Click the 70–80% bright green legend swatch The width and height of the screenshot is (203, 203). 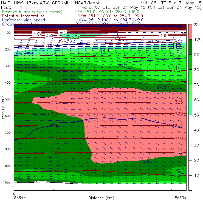(190, 77)
